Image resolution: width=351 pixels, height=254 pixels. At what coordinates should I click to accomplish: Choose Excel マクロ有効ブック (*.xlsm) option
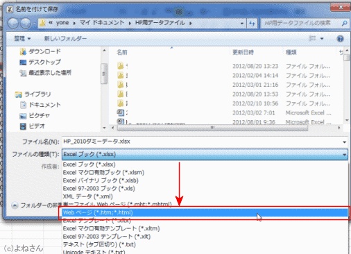(x=205, y=173)
